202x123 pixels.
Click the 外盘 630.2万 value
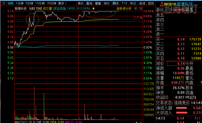coord(178,82)
